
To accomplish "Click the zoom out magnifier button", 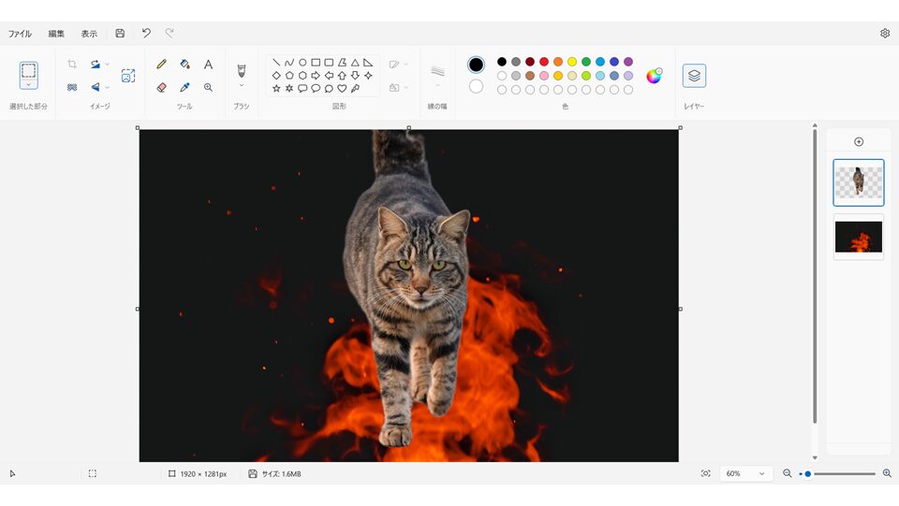I will pyautogui.click(x=788, y=473).
